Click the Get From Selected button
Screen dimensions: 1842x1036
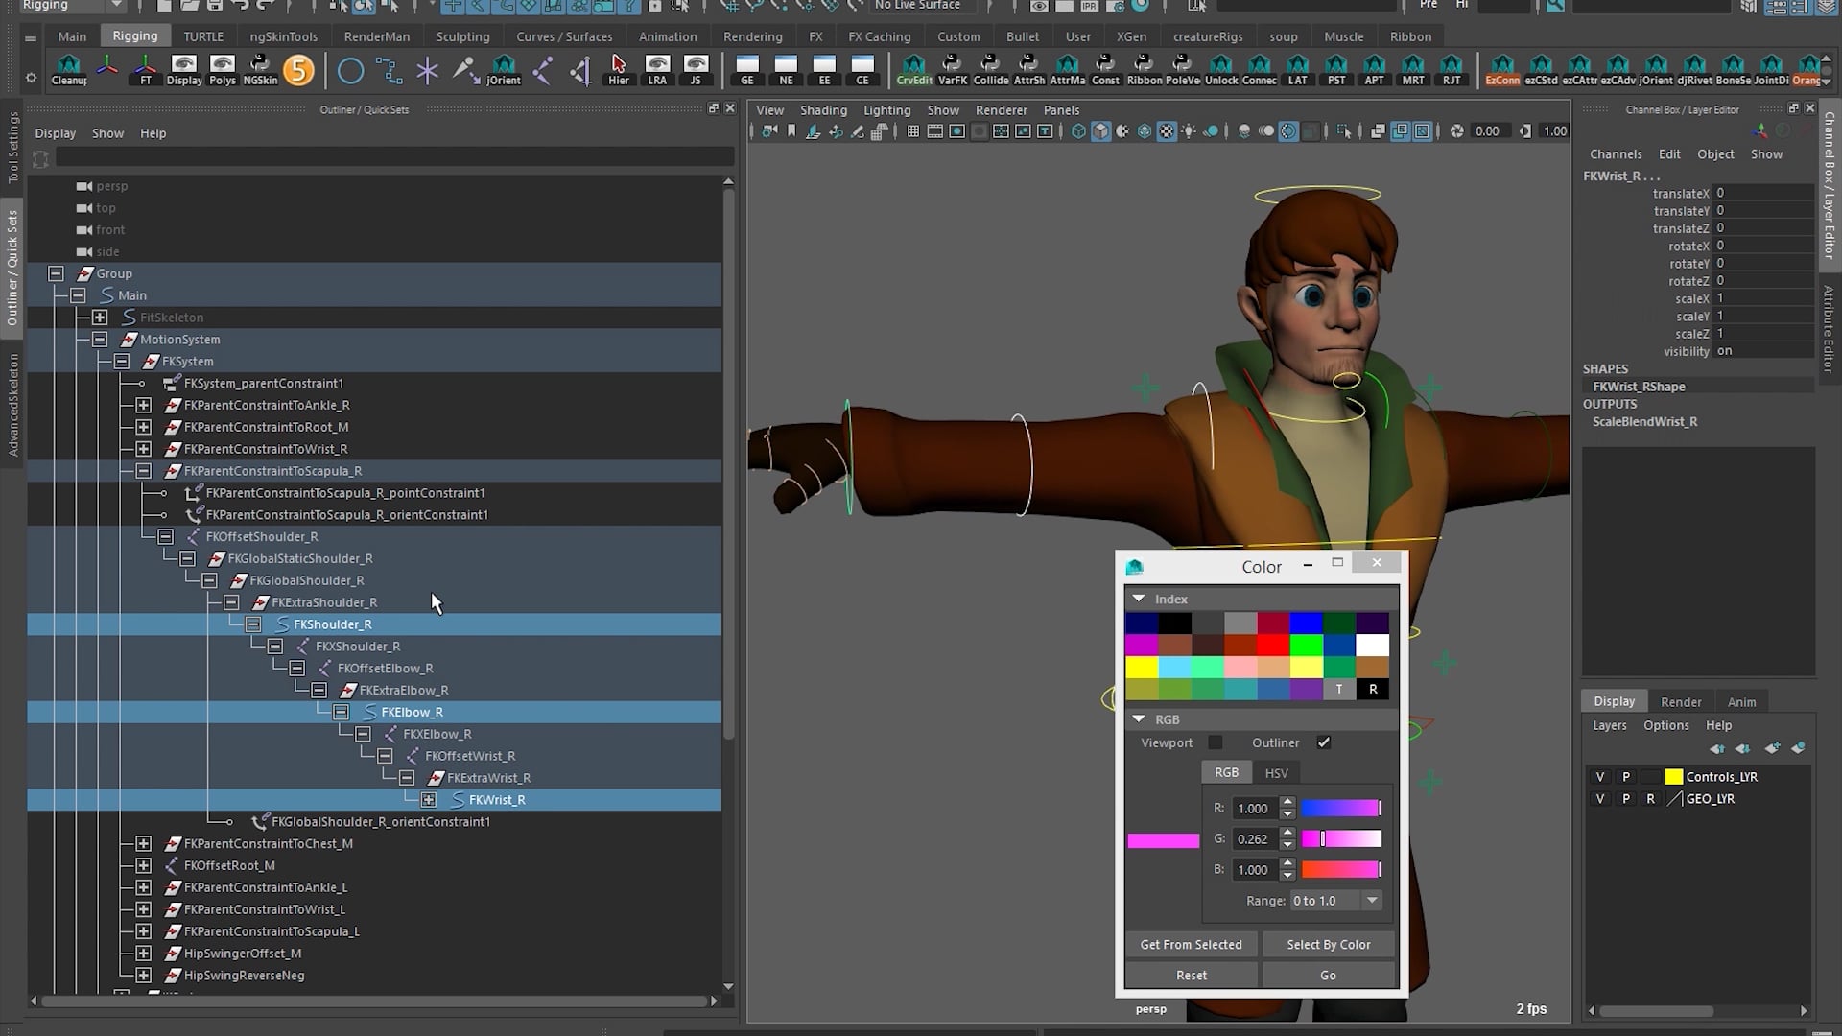coord(1191,944)
